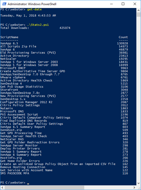Click the vertical scrollbar thumb

[x=138, y=15]
